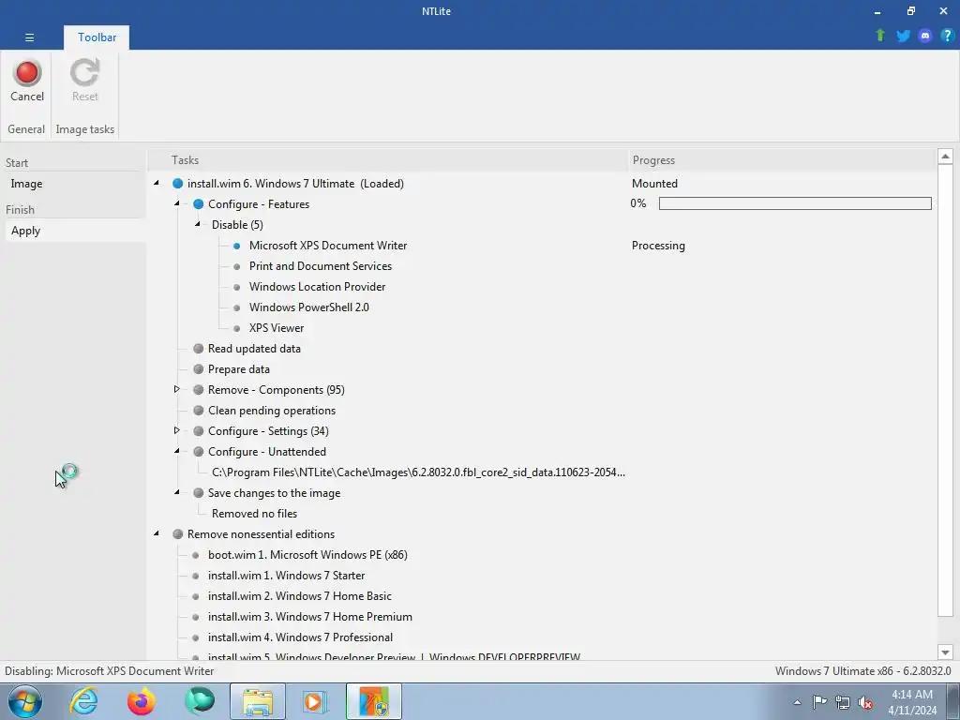Screen dimensions: 960x720
Task: Select Windows PowerShell 2.0 row
Action: click(x=309, y=307)
